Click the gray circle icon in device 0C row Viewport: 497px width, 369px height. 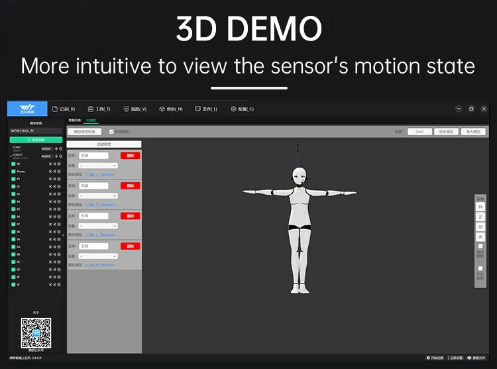(59, 262)
